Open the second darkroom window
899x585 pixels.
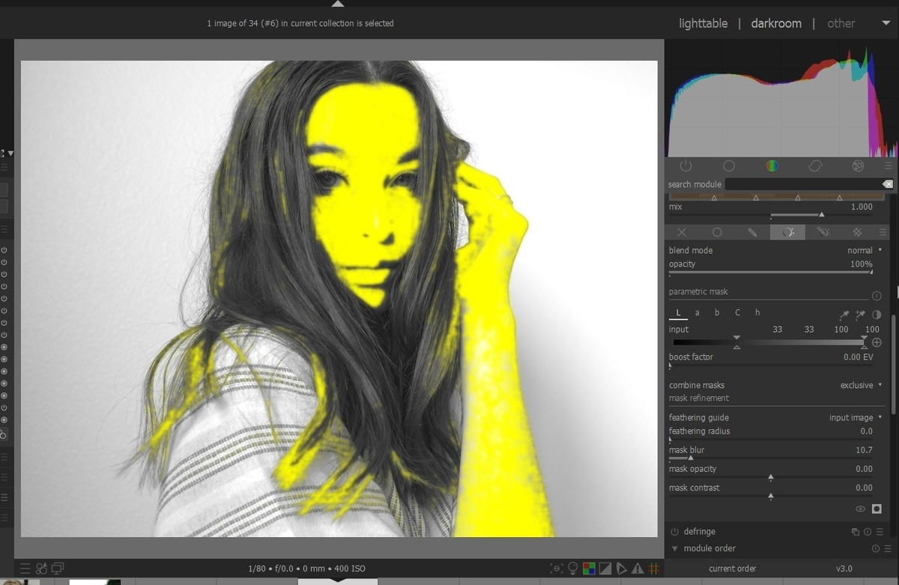(x=58, y=569)
